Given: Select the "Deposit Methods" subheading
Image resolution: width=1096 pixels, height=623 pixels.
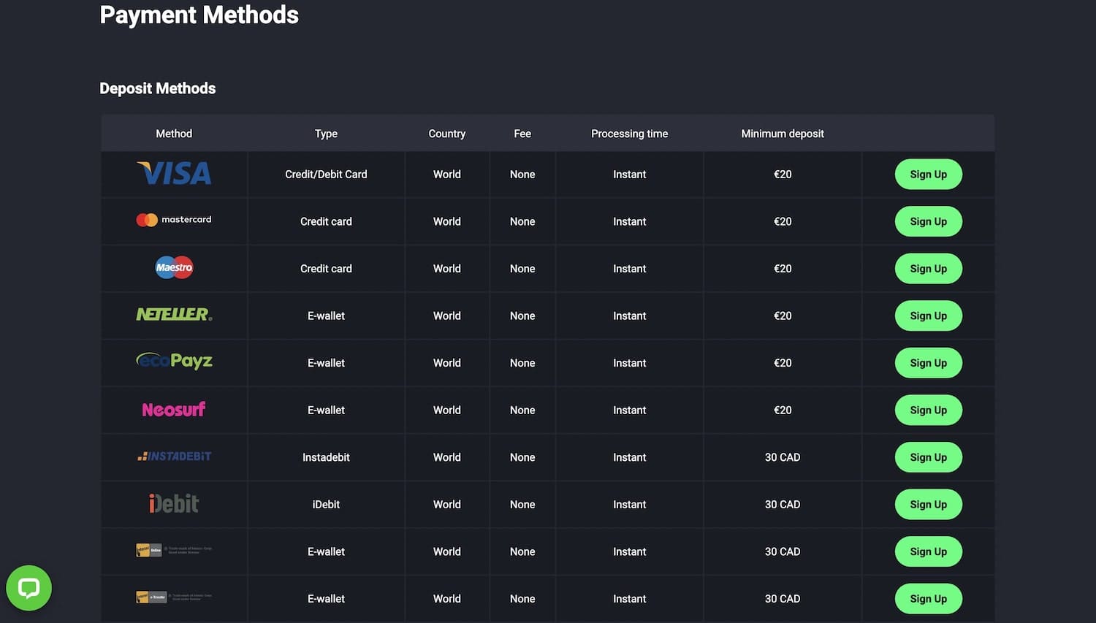Looking at the screenshot, I should tap(158, 88).
